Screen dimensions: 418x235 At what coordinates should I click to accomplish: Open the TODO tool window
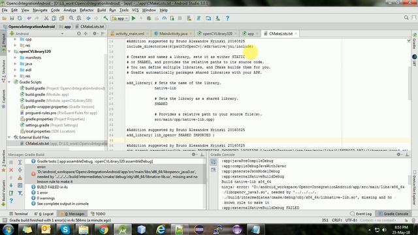[x=98, y=213]
